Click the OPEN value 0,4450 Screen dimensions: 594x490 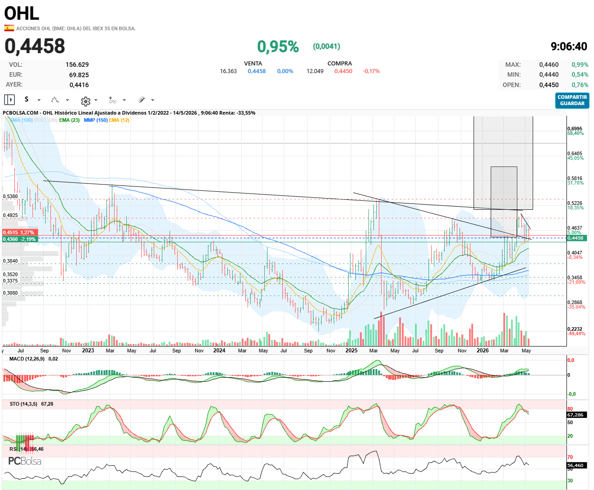click(x=549, y=85)
